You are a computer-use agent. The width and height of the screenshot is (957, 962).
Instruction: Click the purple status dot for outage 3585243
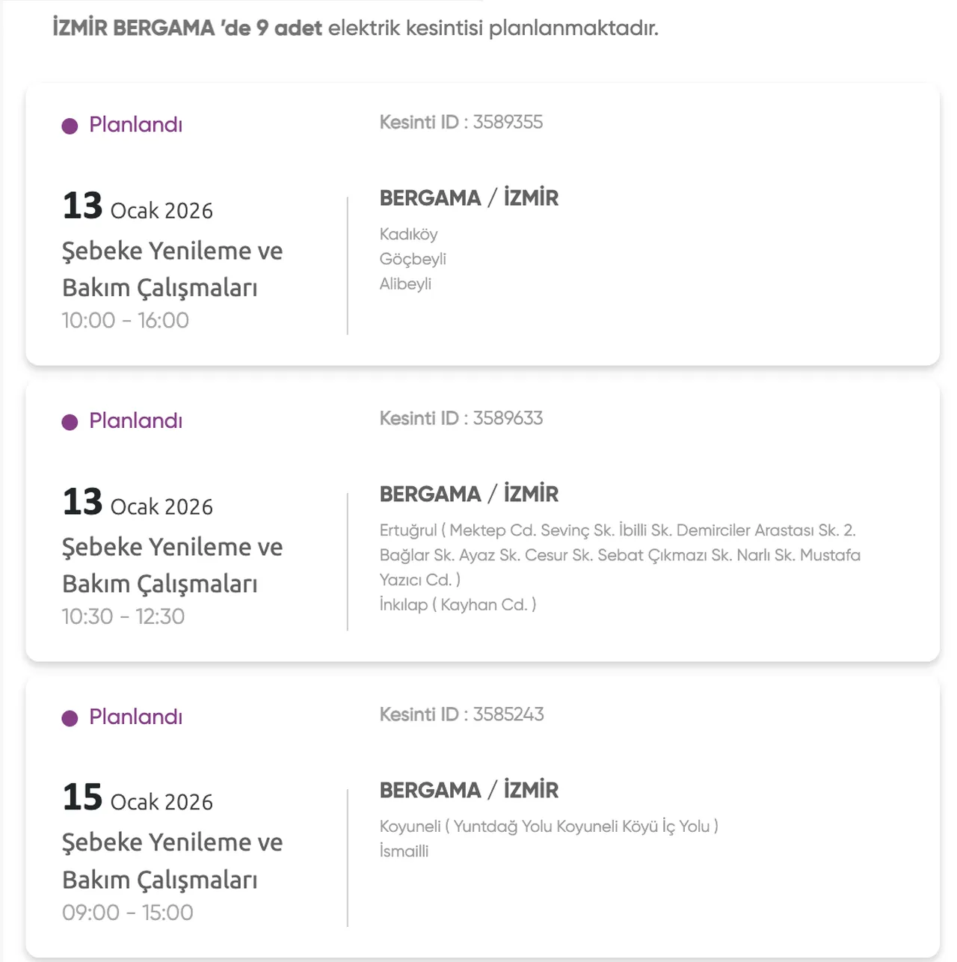point(70,718)
